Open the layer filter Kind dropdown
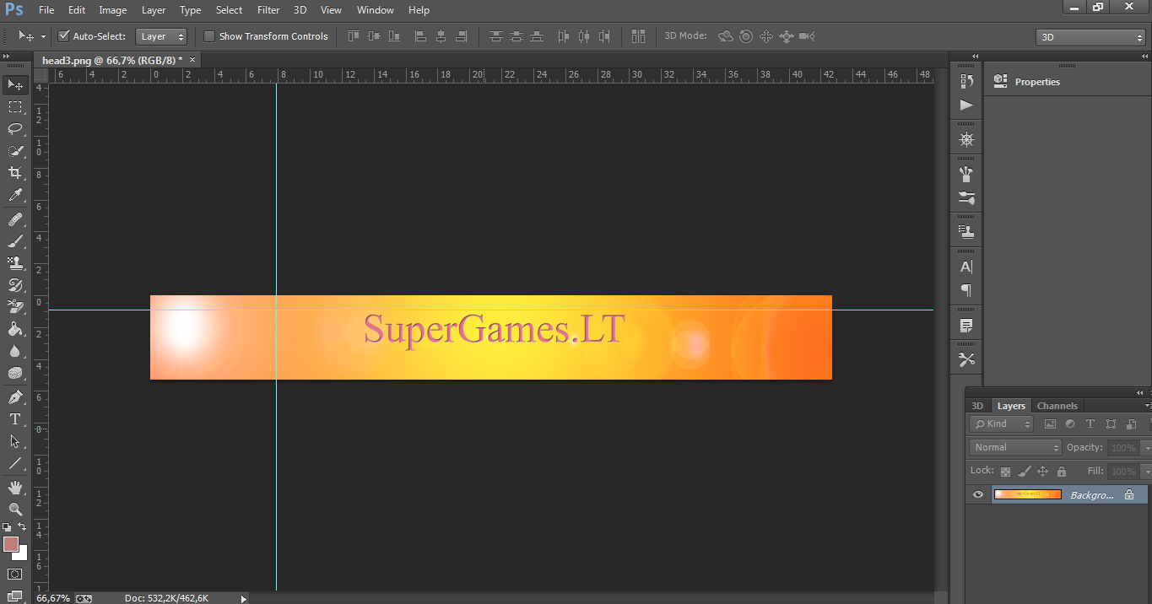1152x604 pixels. tap(1002, 424)
